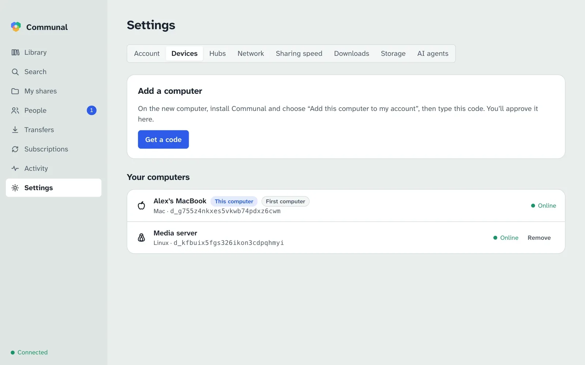This screenshot has height=365, width=585.
Task: Click the People notification badge showing 1
Action: click(x=91, y=110)
